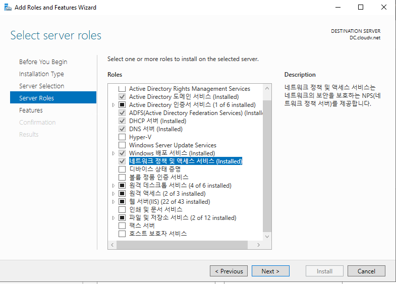
Task: Switch to the Features step
Action: pyautogui.click(x=31, y=110)
